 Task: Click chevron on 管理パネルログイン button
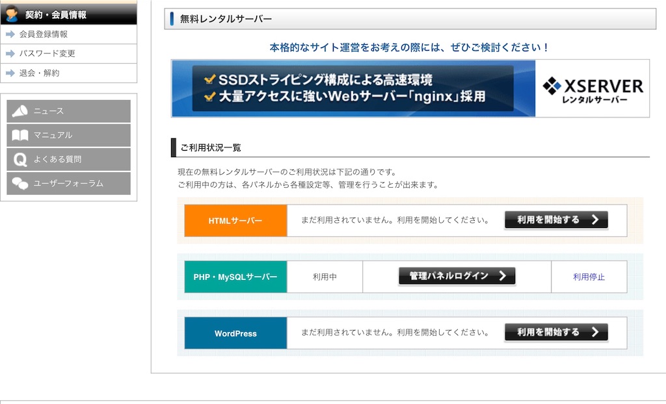[503, 276]
